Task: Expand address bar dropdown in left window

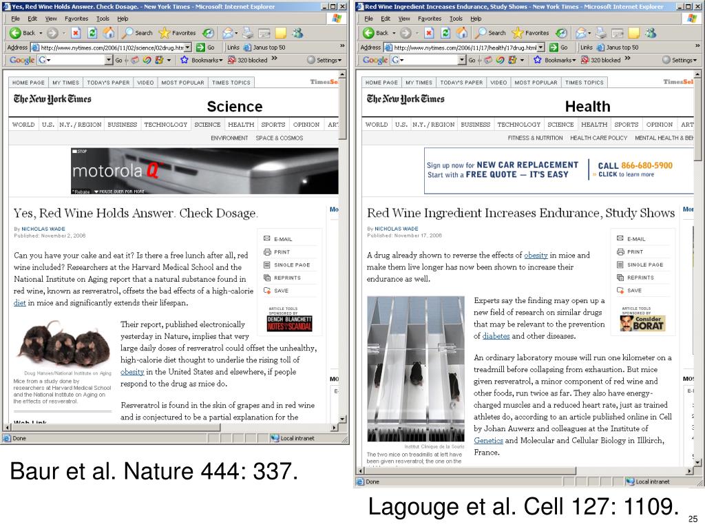Action: 188,48
